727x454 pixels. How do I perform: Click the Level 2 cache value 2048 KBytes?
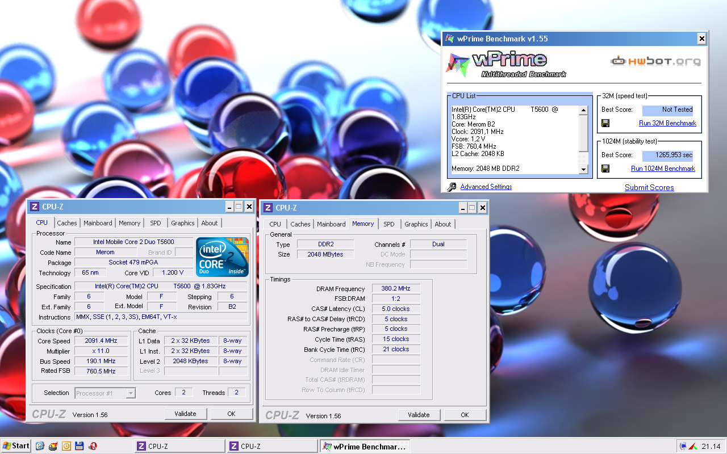[x=191, y=361]
